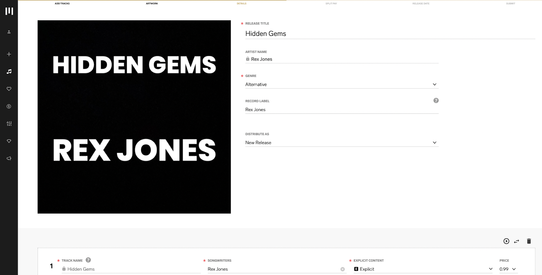
Task: Go to the Add Tracks step
Action: (x=62, y=4)
